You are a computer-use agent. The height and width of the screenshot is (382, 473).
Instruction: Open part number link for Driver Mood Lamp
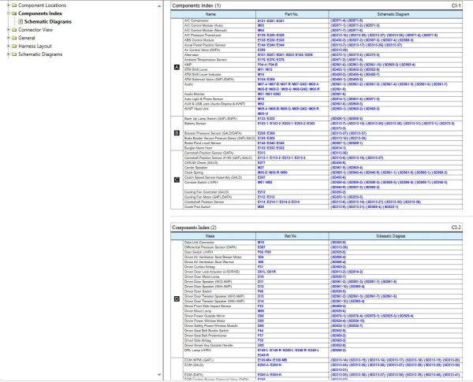(x=261, y=311)
